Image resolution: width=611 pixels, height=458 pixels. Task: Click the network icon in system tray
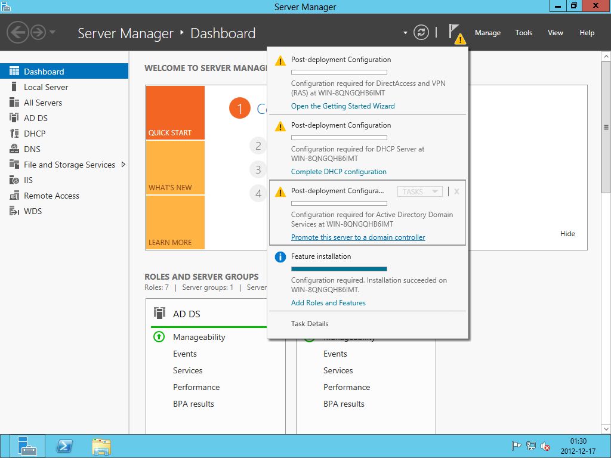[x=530, y=446]
